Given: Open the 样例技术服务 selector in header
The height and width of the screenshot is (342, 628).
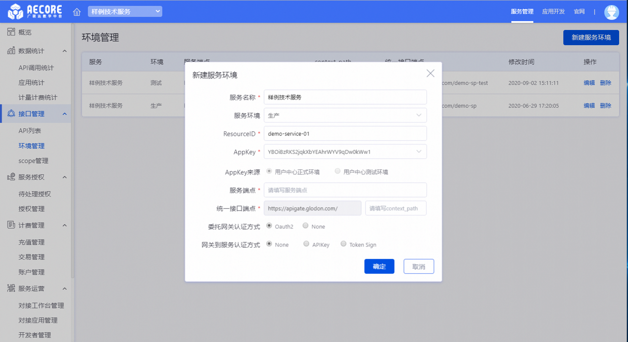Looking at the screenshot, I should [125, 12].
